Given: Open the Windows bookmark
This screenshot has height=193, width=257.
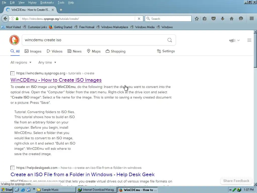Looking at the screenshot, I should click(165, 27).
